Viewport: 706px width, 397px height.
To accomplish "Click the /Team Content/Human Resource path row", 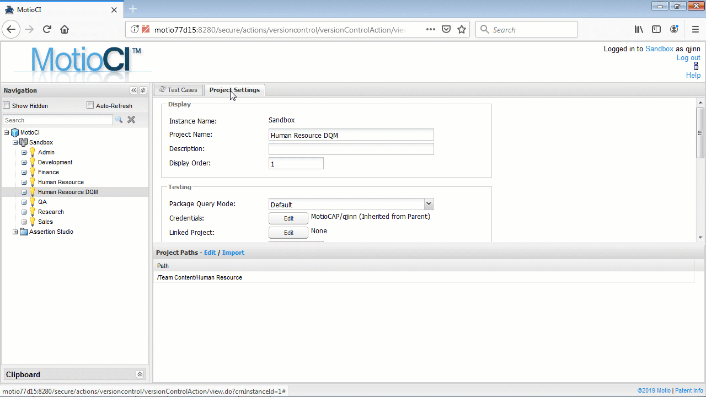I will click(x=424, y=277).
